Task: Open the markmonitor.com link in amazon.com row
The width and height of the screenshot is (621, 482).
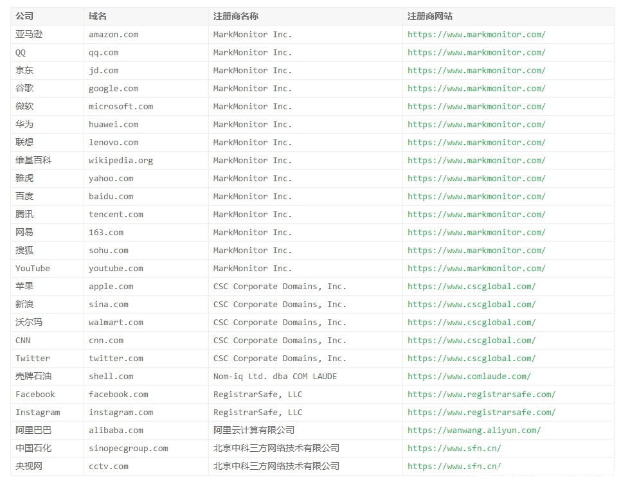Action: coord(476,35)
